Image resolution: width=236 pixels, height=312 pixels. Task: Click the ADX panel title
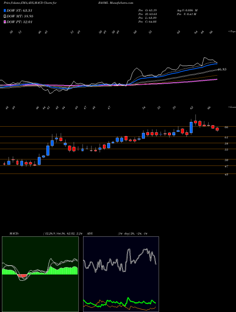point(90,234)
